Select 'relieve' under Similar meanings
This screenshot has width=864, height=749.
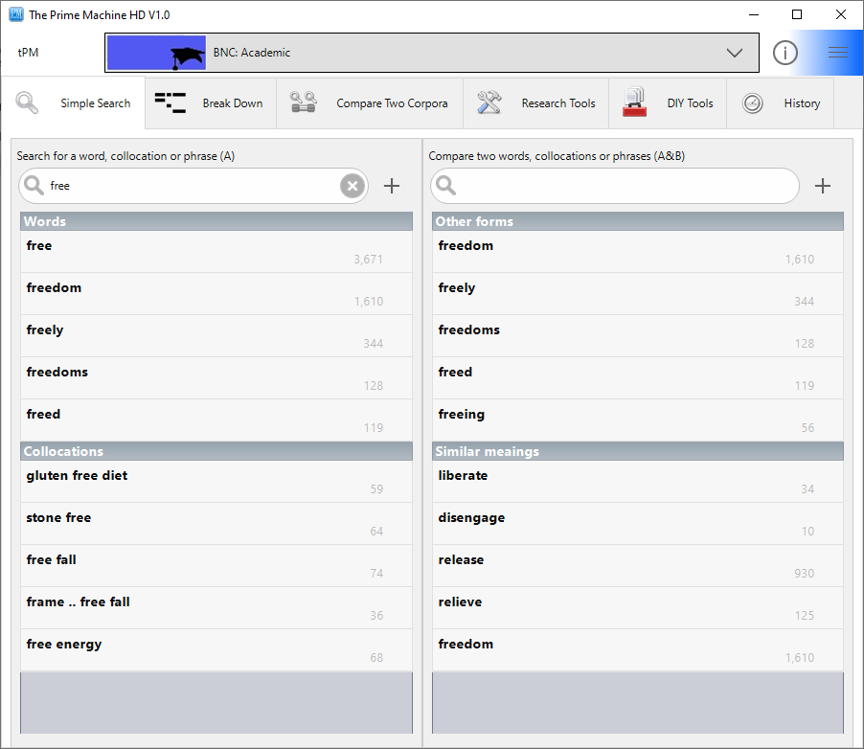tap(638, 608)
